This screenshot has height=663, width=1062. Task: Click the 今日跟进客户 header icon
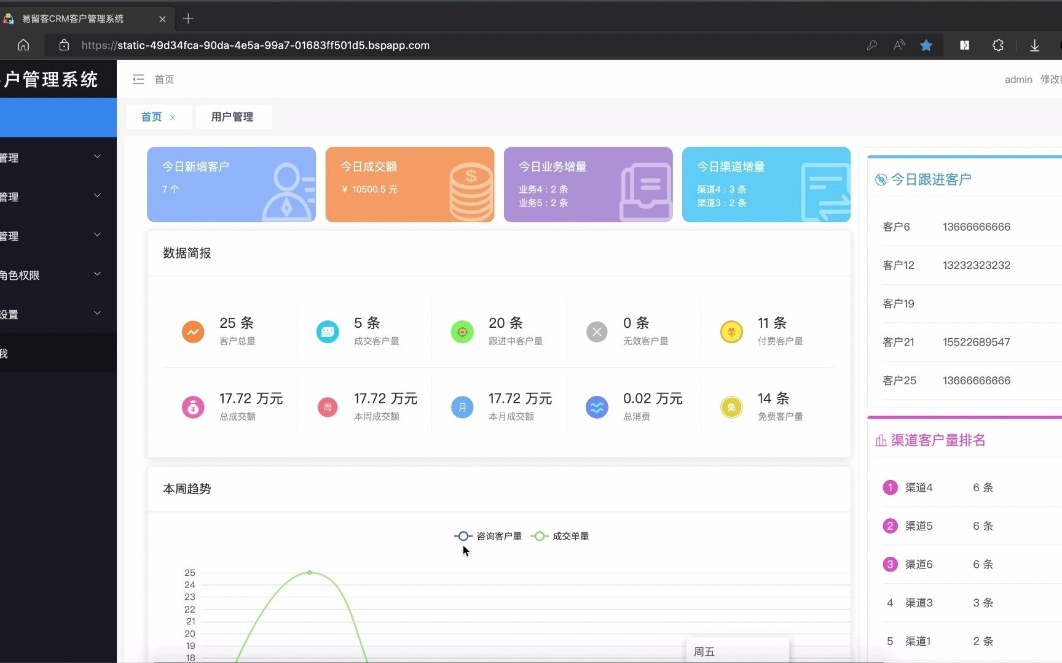(881, 179)
